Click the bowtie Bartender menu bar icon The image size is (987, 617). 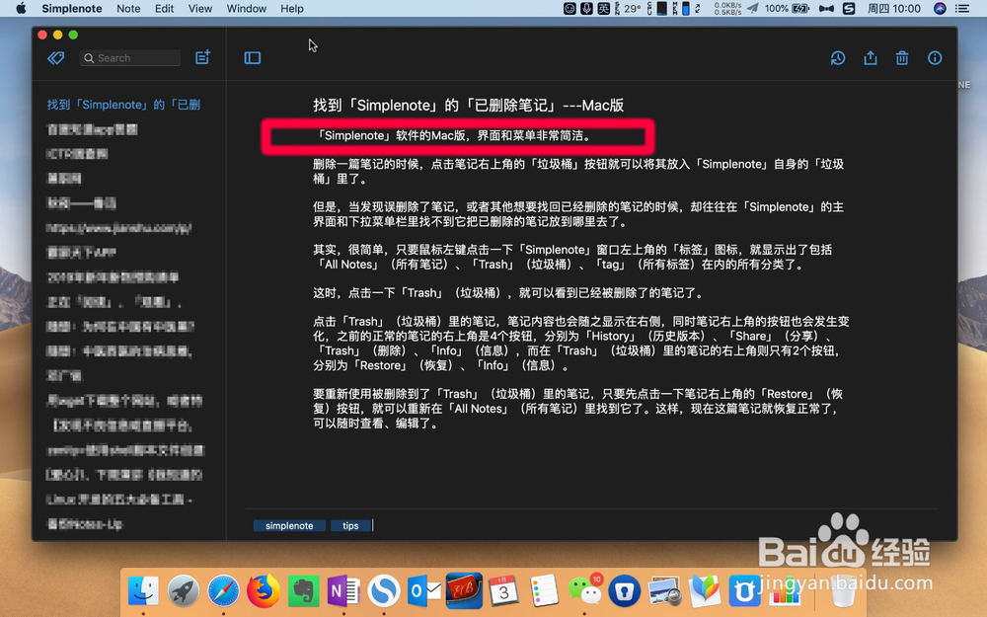826,8
